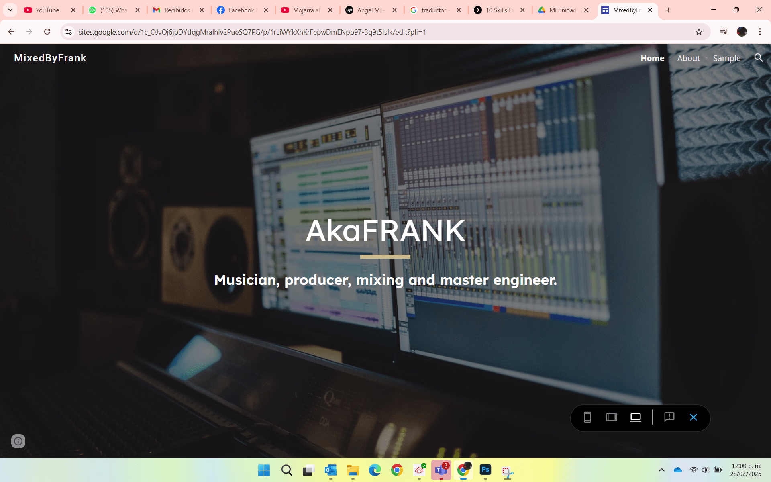Viewport: 771px width, 482px height.
Task: Switch preview to phone view
Action: (x=587, y=417)
